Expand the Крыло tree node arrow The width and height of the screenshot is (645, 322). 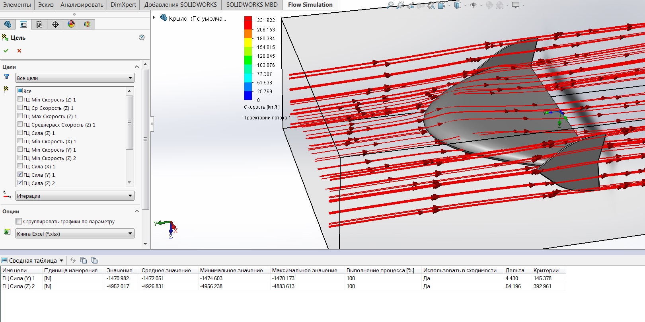[x=154, y=18]
